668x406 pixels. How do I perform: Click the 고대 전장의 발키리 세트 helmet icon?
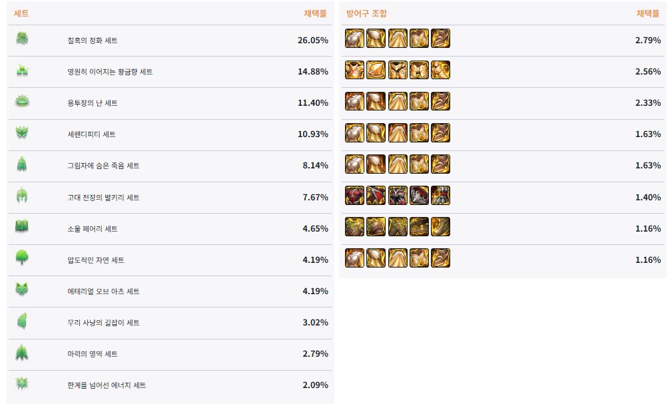point(22,196)
